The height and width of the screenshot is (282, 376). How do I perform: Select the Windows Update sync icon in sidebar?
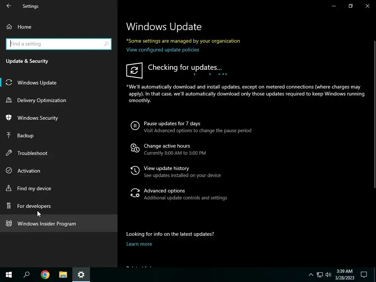pos(9,83)
